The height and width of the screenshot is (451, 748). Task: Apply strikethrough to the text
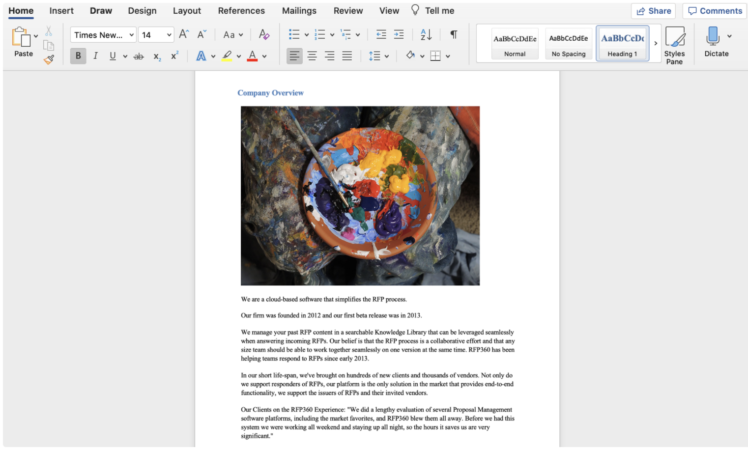139,56
